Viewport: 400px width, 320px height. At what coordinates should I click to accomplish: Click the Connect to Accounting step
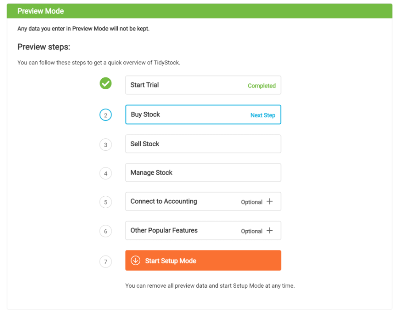(203, 201)
